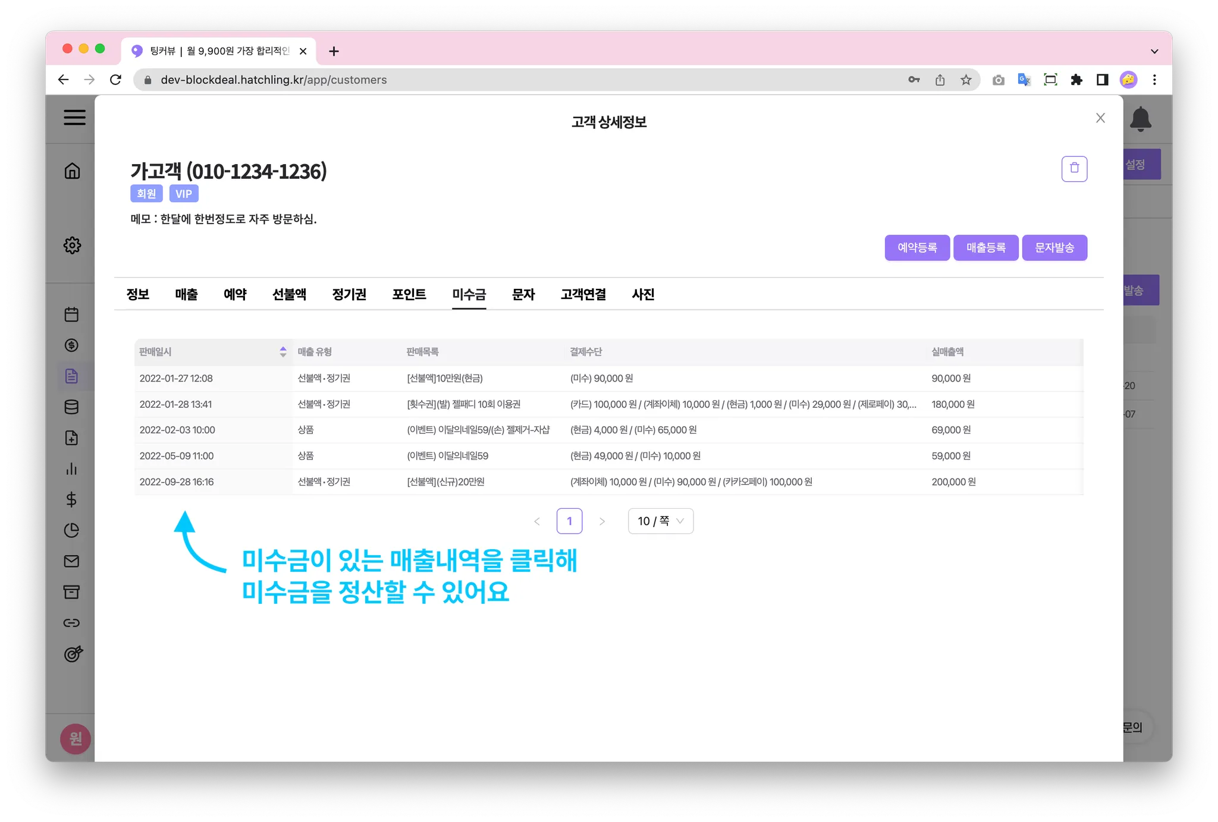Sort by 판매일시 column arrows

(283, 352)
